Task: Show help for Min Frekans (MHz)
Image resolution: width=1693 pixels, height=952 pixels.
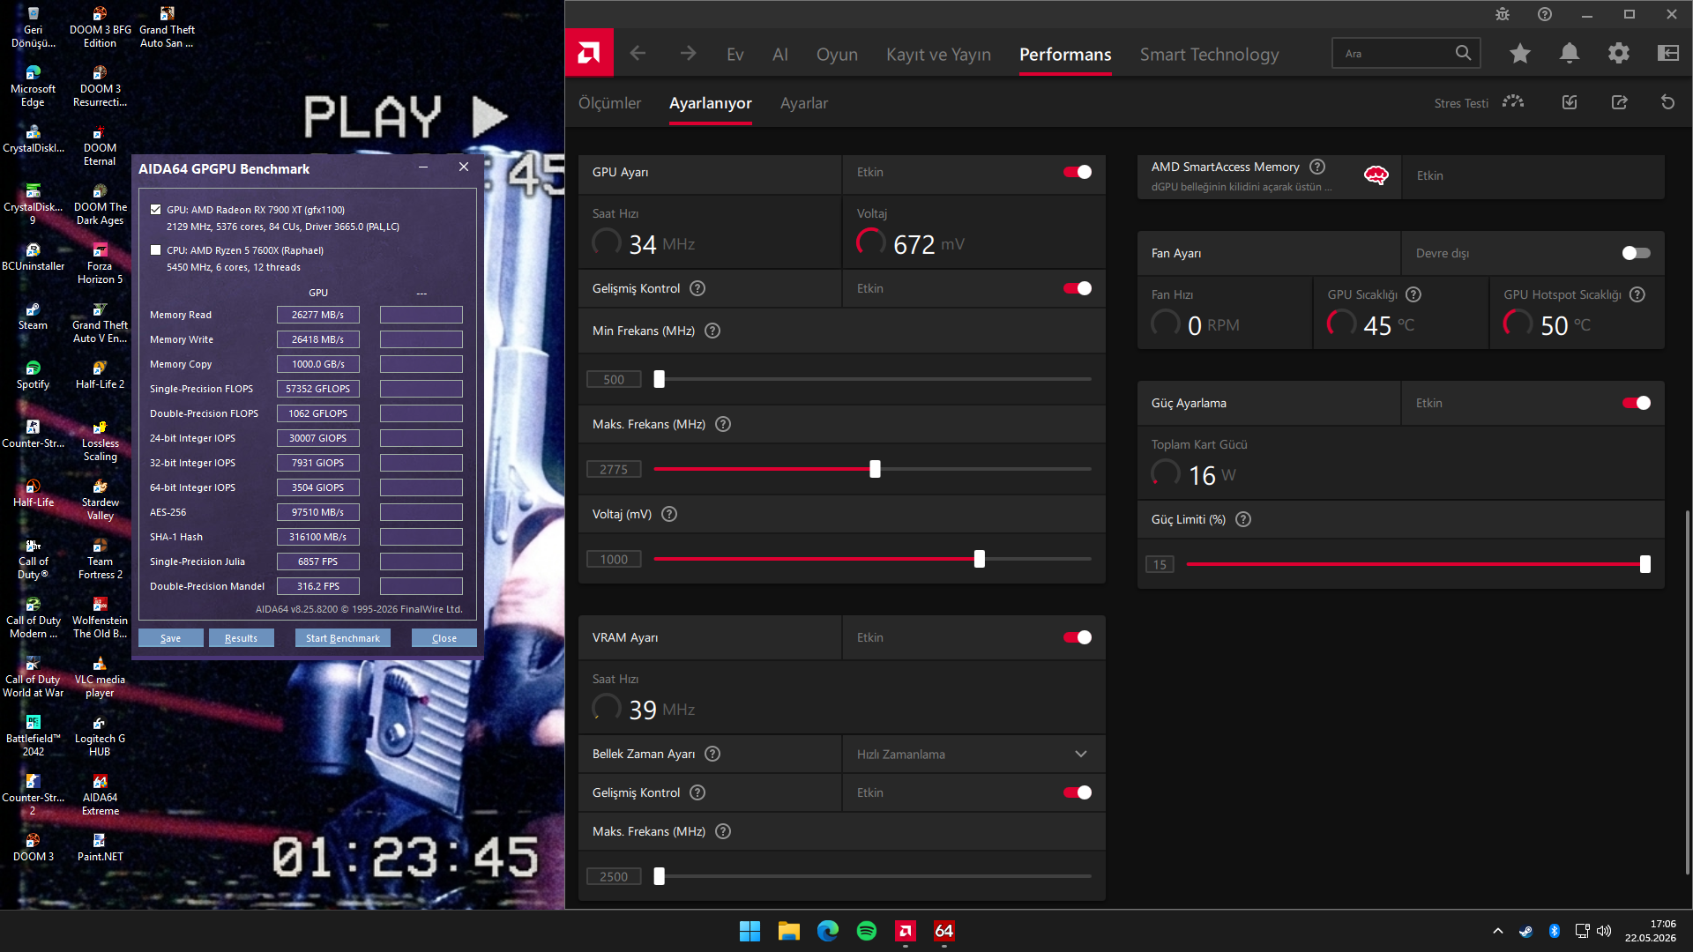Action: pyautogui.click(x=712, y=331)
